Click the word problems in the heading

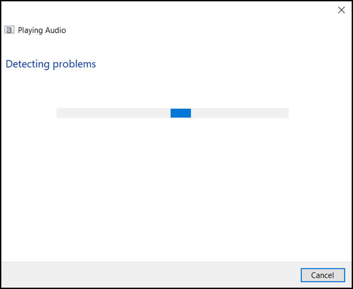(75, 64)
